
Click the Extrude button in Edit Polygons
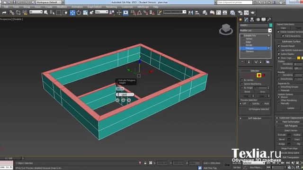pos(282,135)
